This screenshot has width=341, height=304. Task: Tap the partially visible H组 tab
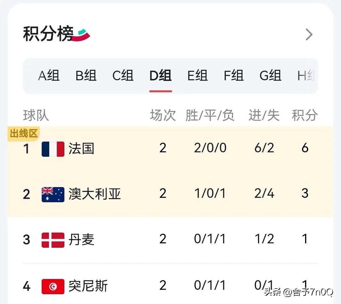pyautogui.click(x=305, y=76)
